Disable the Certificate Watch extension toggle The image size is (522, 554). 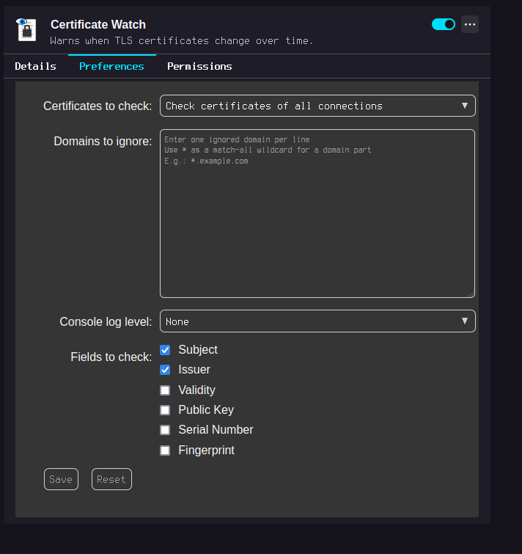click(444, 24)
